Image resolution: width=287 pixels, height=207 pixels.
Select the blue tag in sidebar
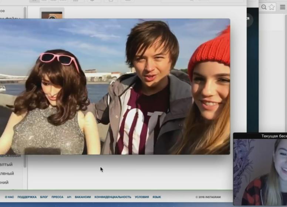[x=5, y=182]
